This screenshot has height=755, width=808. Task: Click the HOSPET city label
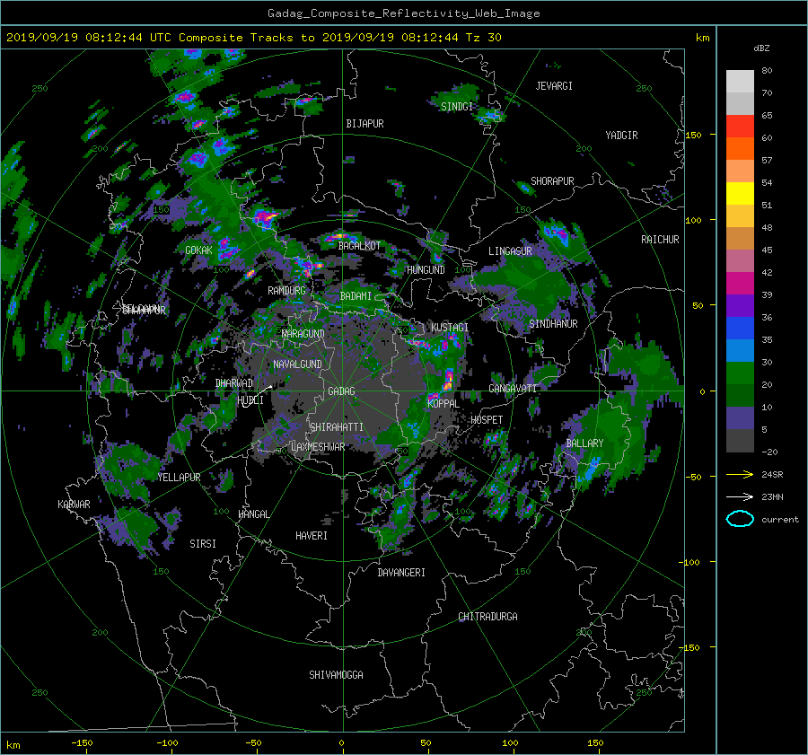click(487, 420)
